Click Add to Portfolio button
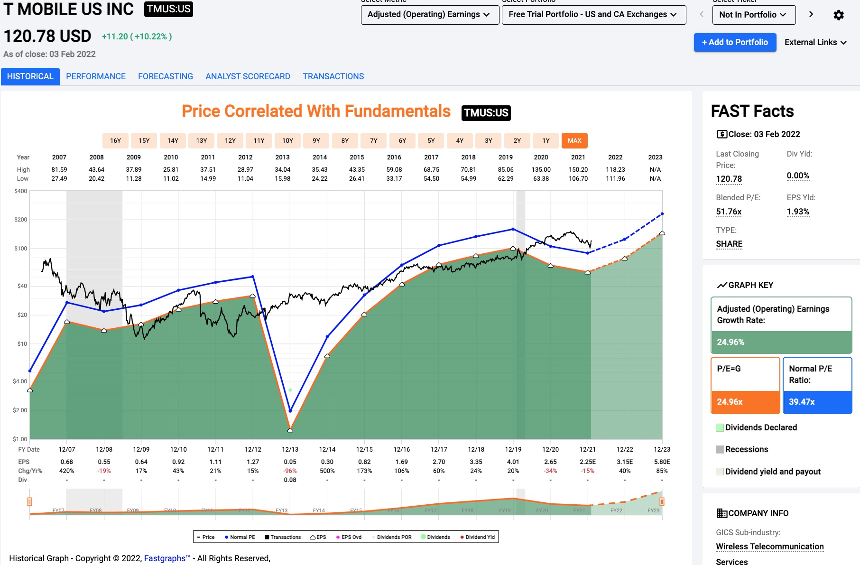This screenshot has height=565, width=860. 735,42
